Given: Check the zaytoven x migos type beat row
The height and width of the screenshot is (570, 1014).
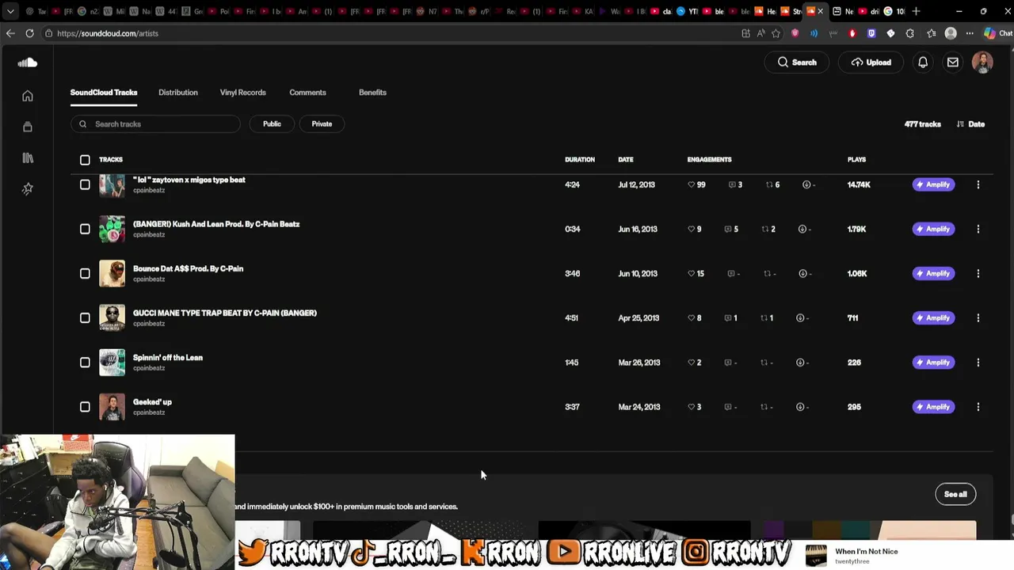Looking at the screenshot, I should click(85, 184).
